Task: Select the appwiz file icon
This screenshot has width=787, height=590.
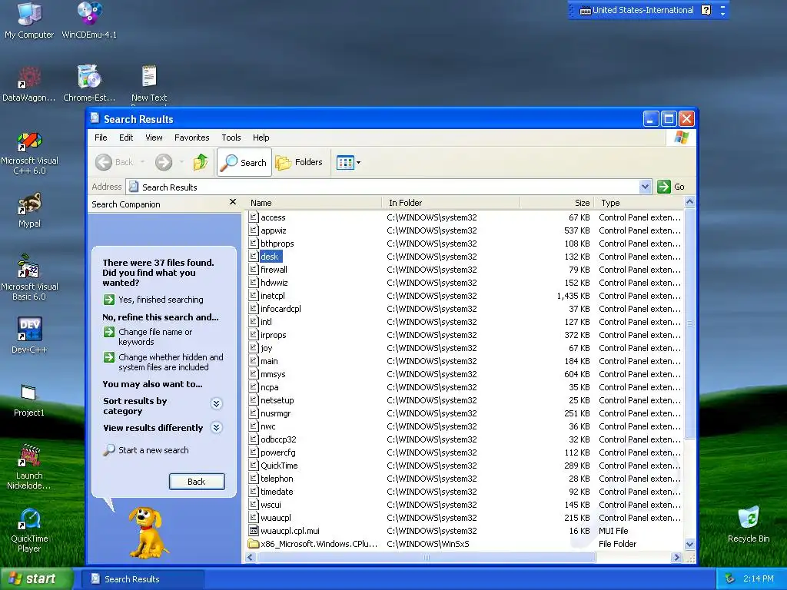Action: [x=254, y=230]
